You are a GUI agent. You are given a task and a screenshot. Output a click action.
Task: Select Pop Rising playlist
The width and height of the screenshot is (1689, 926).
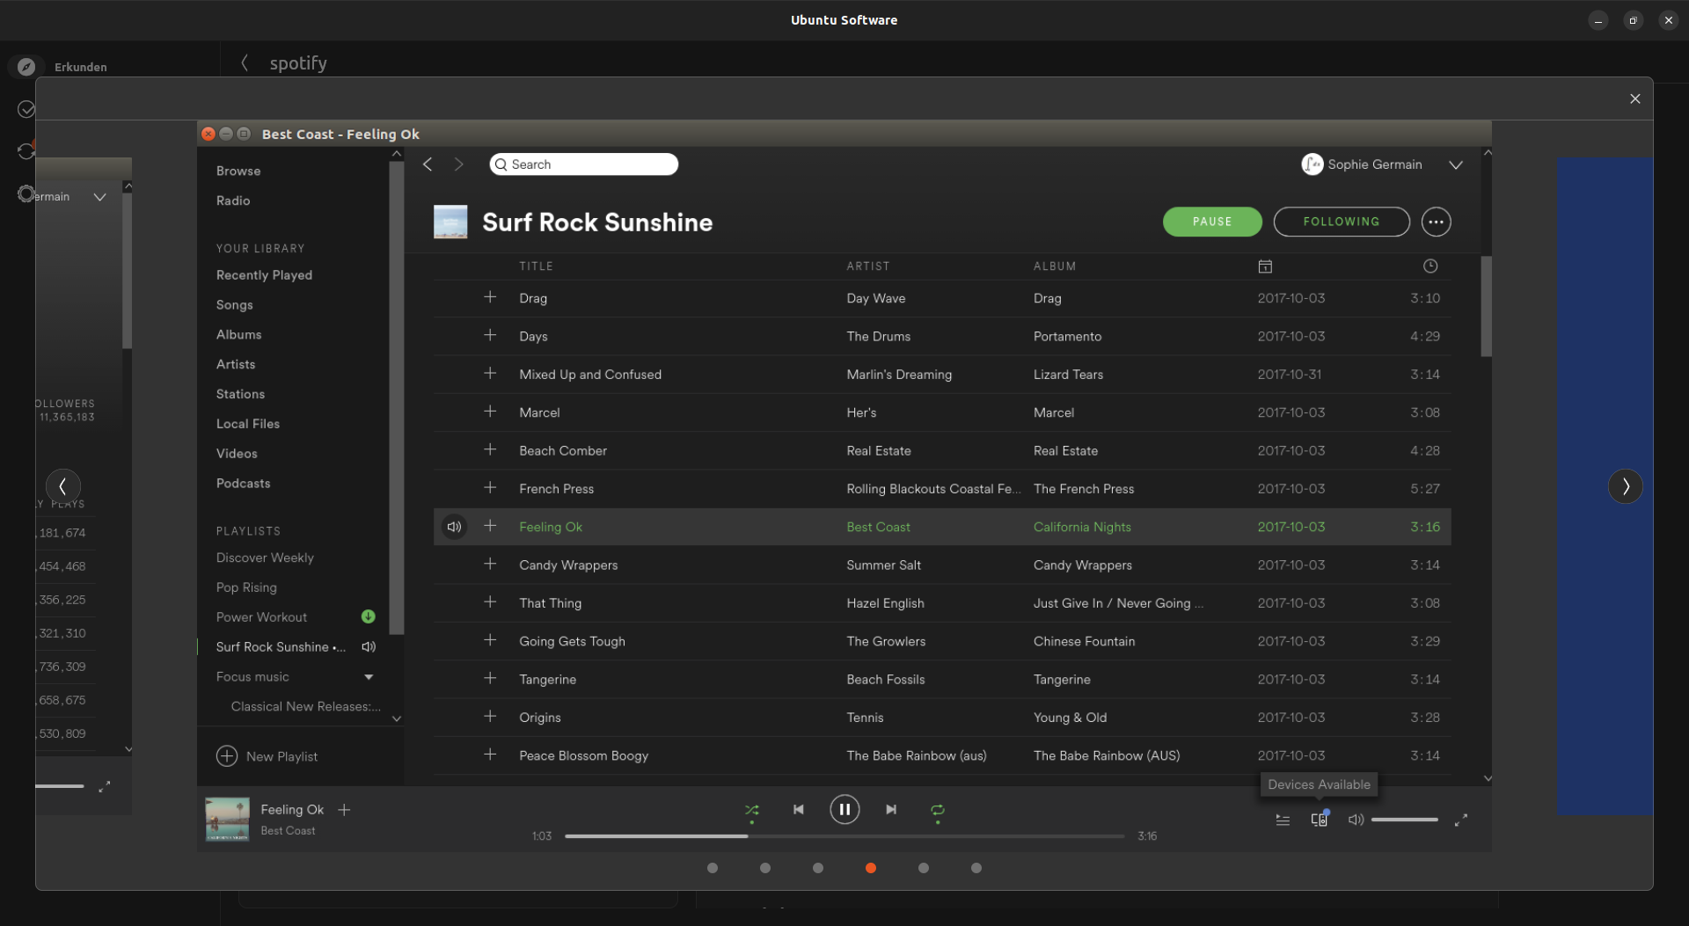246,587
